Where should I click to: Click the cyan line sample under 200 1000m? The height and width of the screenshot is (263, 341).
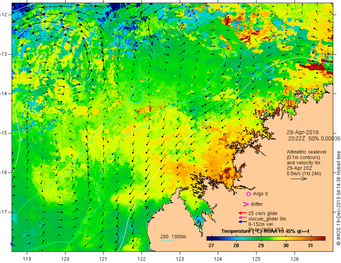[167, 241]
